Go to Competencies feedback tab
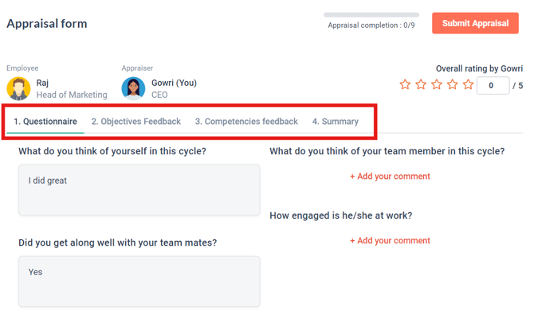The height and width of the screenshot is (326, 534). 246,122
